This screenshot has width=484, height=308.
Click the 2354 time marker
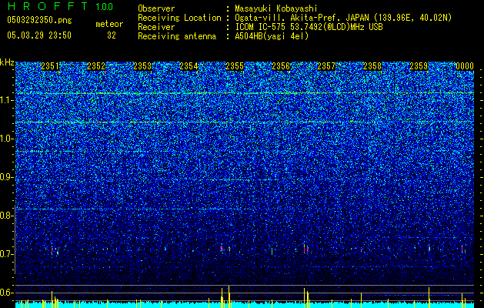[189, 66]
